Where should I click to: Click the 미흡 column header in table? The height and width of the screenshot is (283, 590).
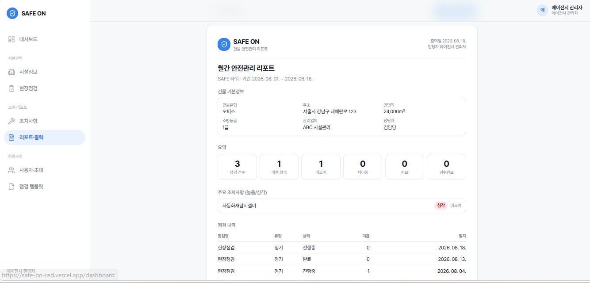366,236
